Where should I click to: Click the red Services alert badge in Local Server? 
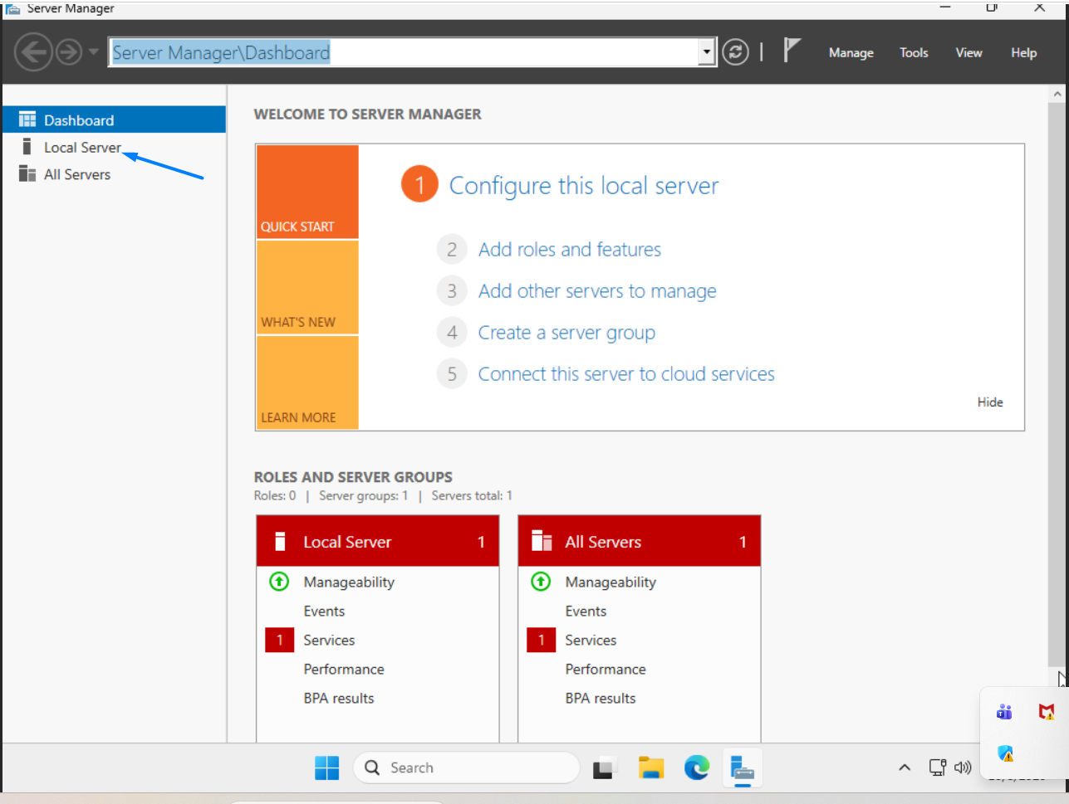[x=280, y=640]
